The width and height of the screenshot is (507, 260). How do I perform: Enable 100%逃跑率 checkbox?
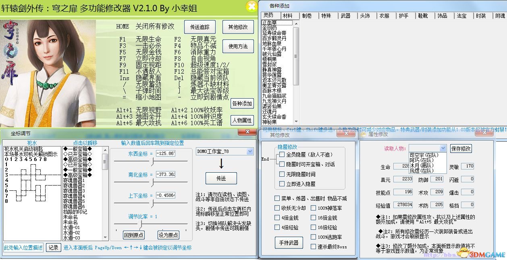(x=314, y=237)
